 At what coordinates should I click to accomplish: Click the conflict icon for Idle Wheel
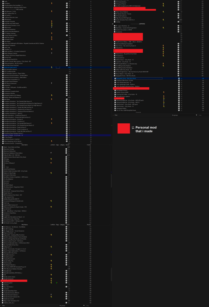(52, 99)
